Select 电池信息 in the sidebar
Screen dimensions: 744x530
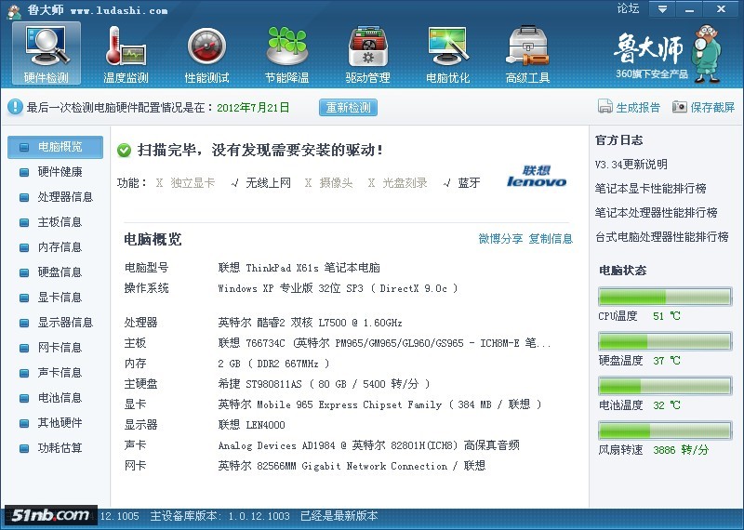tap(60, 398)
